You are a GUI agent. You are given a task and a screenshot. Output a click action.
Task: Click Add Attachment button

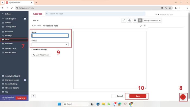pyautogui.click(x=41, y=55)
